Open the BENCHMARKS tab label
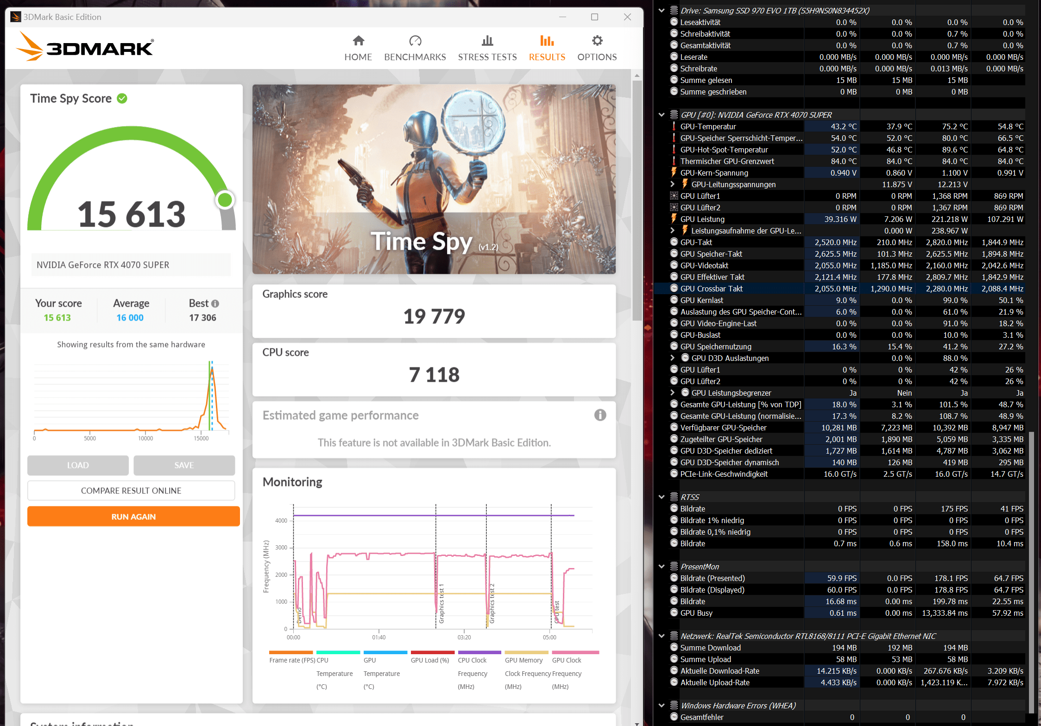The height and width of the screenshot is (726, 1041). 415,57
